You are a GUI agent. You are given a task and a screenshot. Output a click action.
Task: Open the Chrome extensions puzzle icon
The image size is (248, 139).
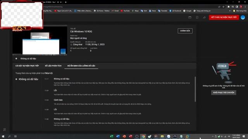point(229,7)
